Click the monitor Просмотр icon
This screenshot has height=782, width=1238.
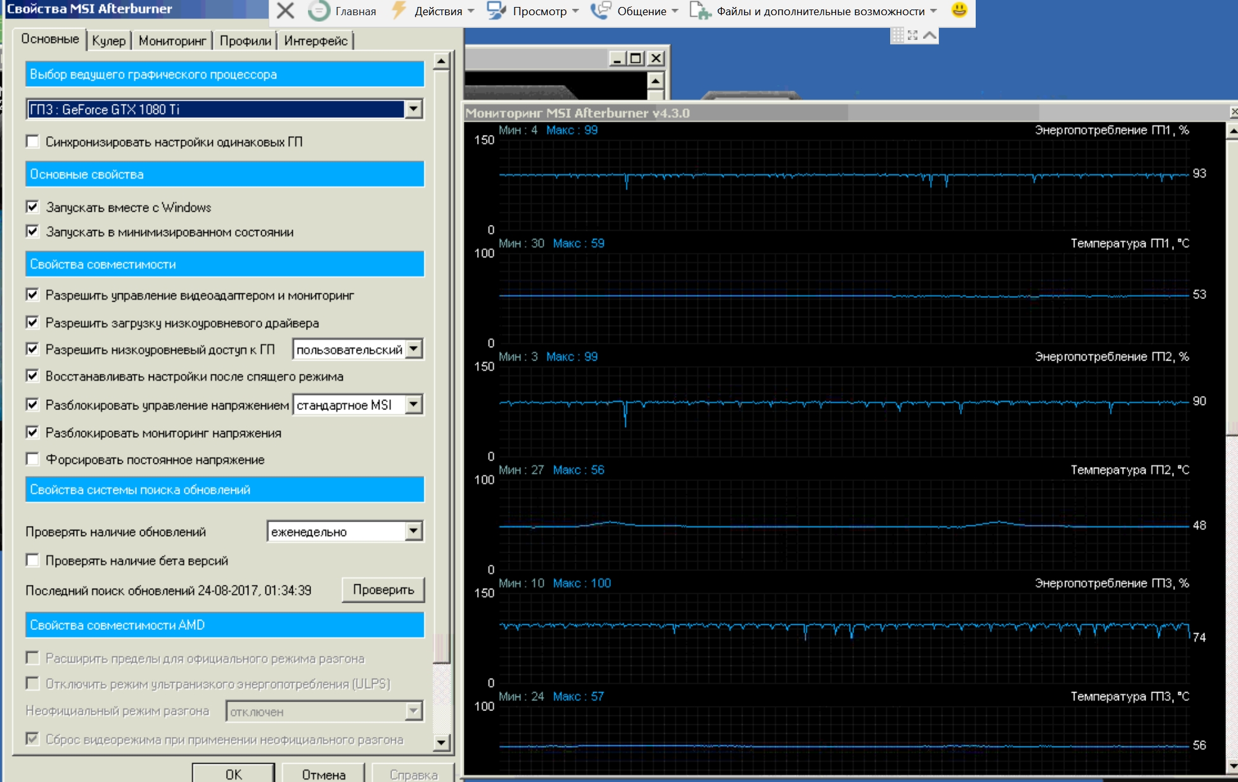point(497,11)
